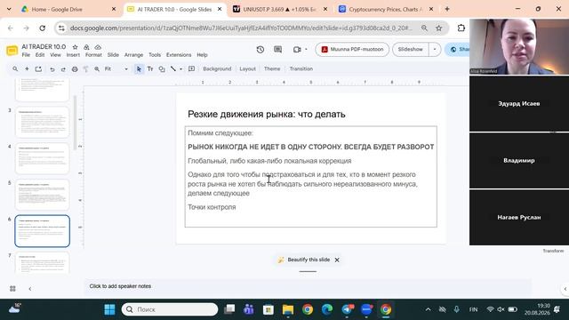The height and width of the screenshot is (320, 569).
Task: Open comments speech bubble icon
Action: (278, 50)
